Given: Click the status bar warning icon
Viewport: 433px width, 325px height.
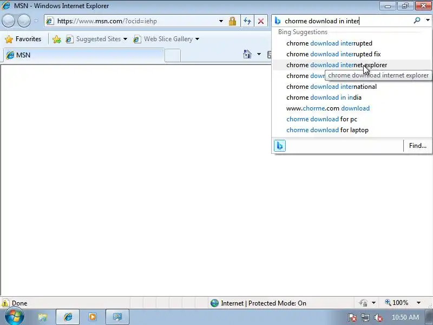Looking at the screenshot, I should [x=5, y=303].
